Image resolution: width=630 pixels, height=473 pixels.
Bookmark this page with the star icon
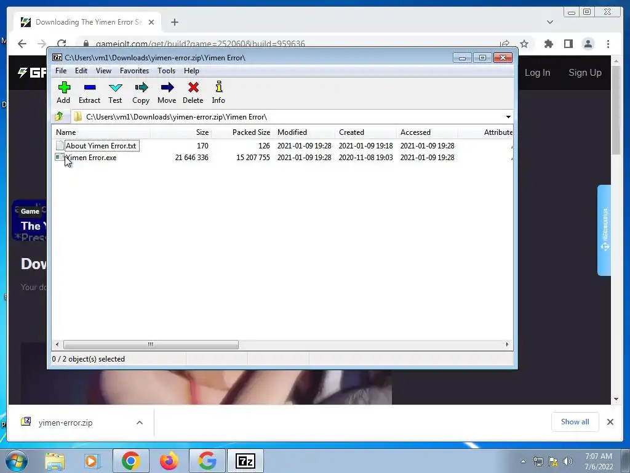point(524,44)
